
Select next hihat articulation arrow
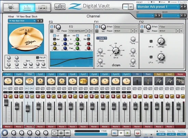(x=41, y=21)
